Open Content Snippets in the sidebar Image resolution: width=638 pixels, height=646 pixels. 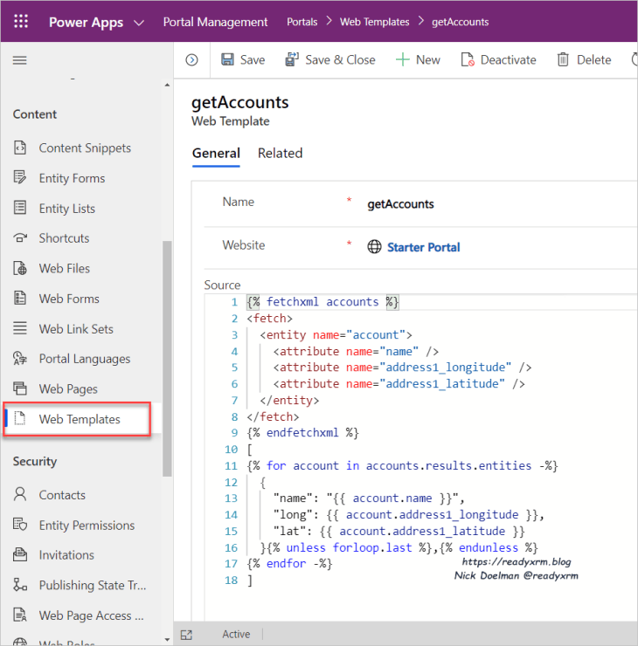point(85,148)
